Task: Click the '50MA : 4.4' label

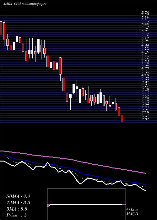Action: [x=18, y=196]
